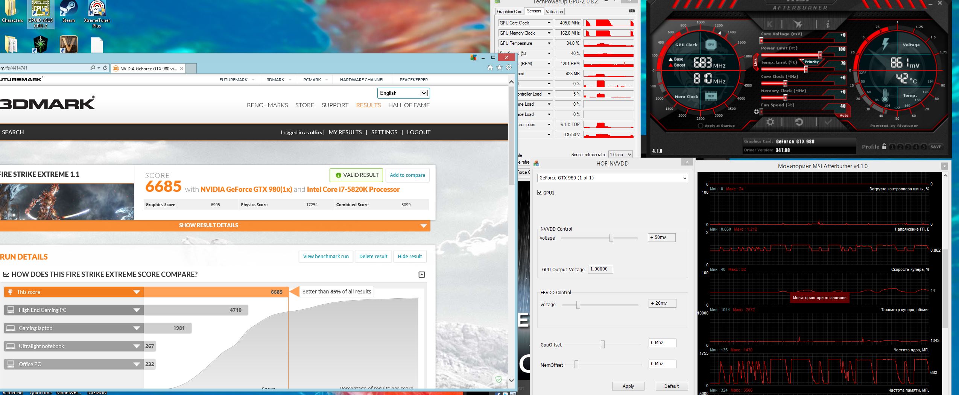Viewport: 959px width, 395px height.
Task: Collapse the score comparison panel icon
Action: (x=422, y=275)
